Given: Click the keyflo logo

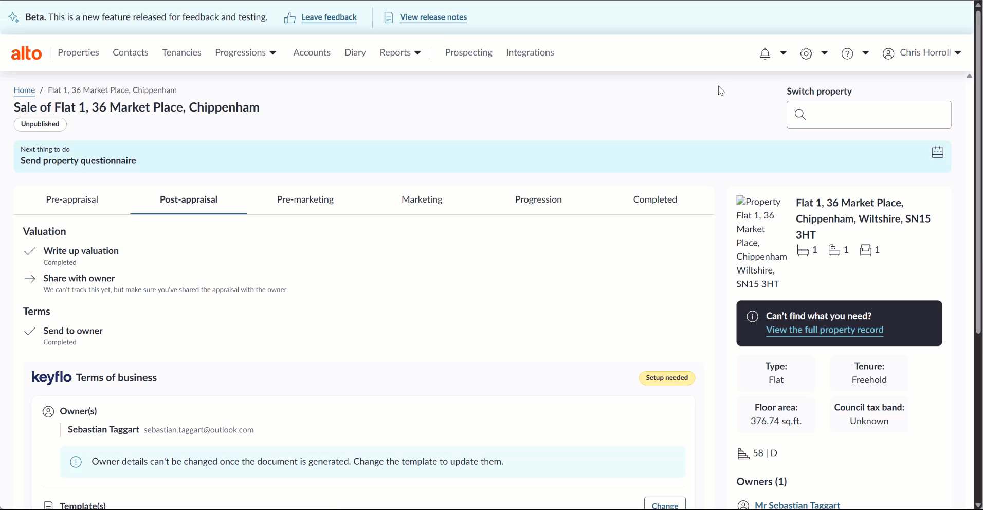Looking at the screenshot, I should coord(51,377).
